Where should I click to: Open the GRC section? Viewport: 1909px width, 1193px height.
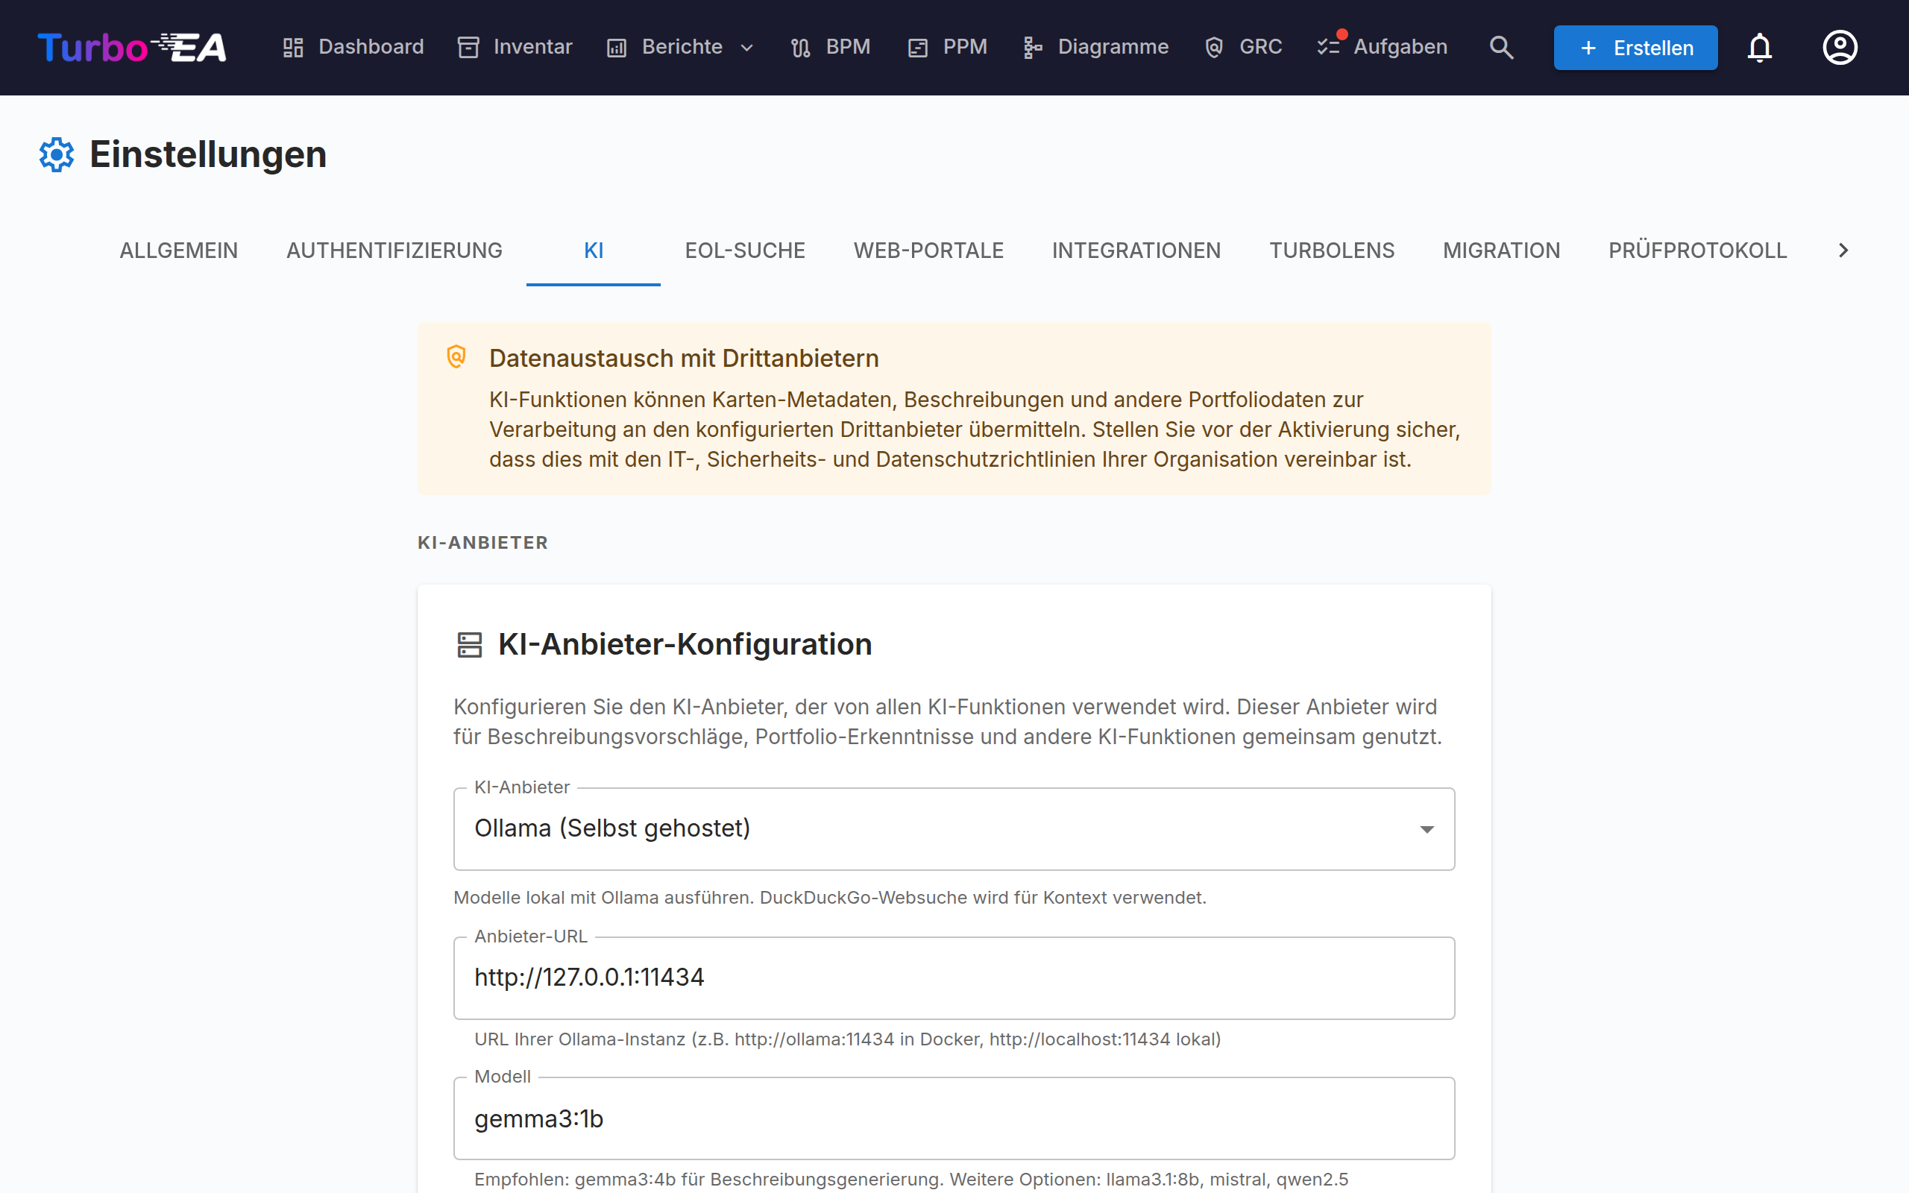click(x=1242, y=47)
